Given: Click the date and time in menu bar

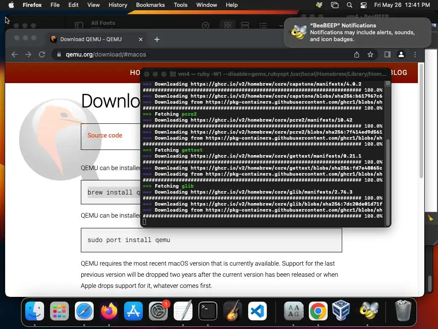Looking at the screenshot, I should tap(402, 5).
